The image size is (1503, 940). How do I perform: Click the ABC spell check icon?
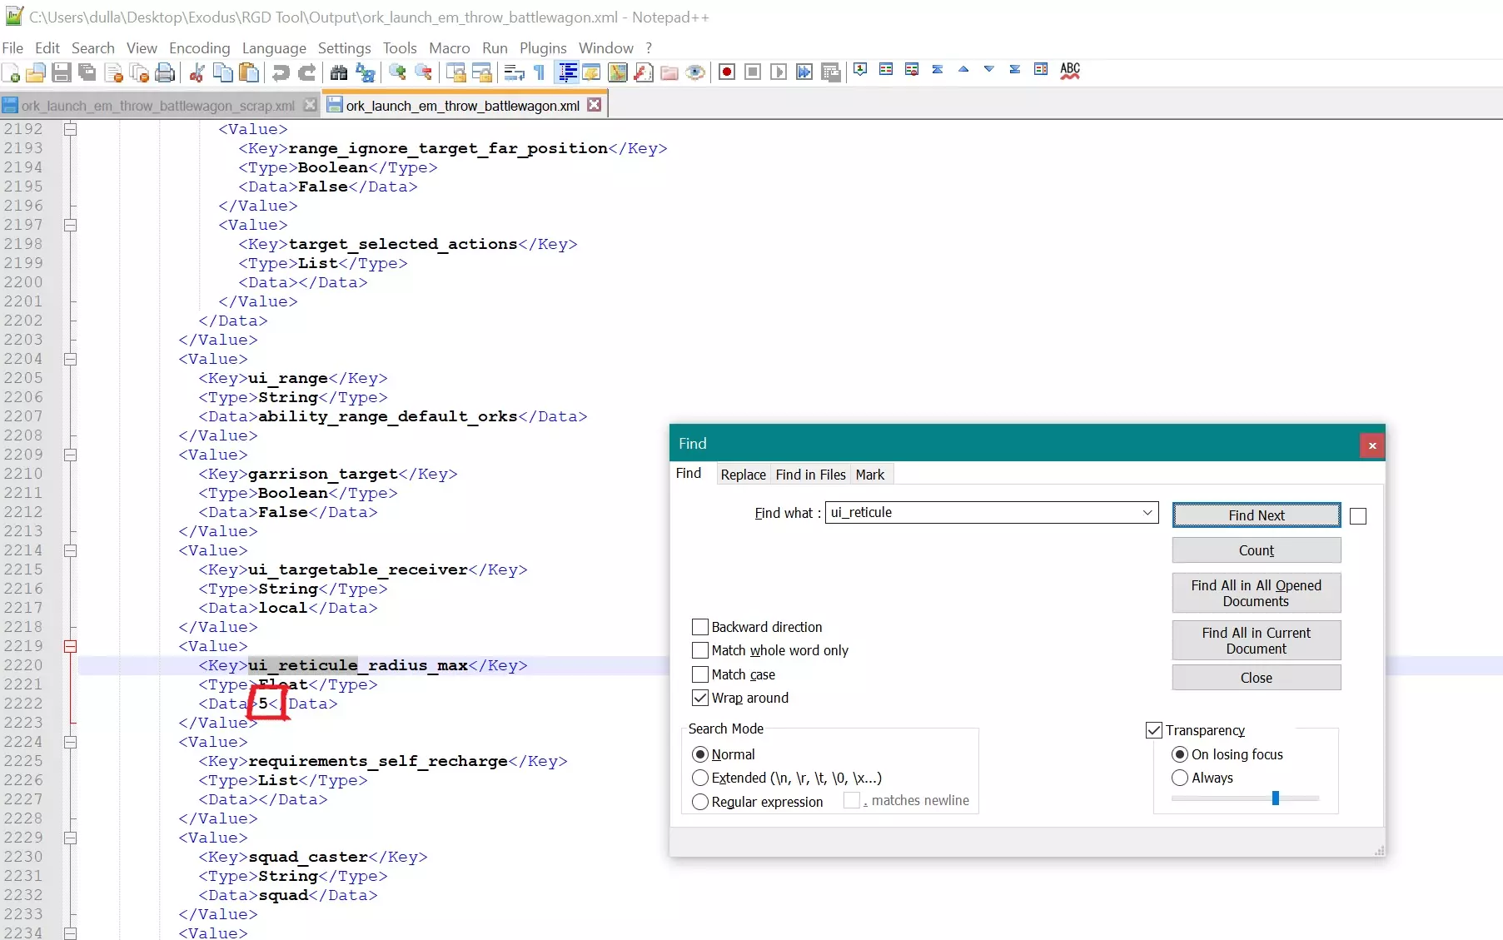1070,71
